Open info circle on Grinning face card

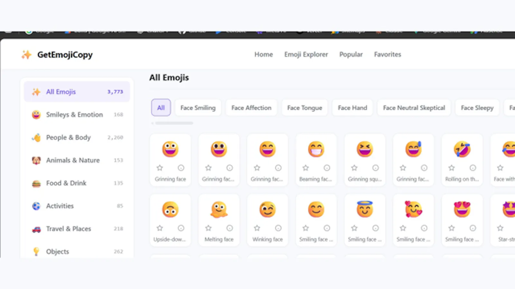[181, 168]
